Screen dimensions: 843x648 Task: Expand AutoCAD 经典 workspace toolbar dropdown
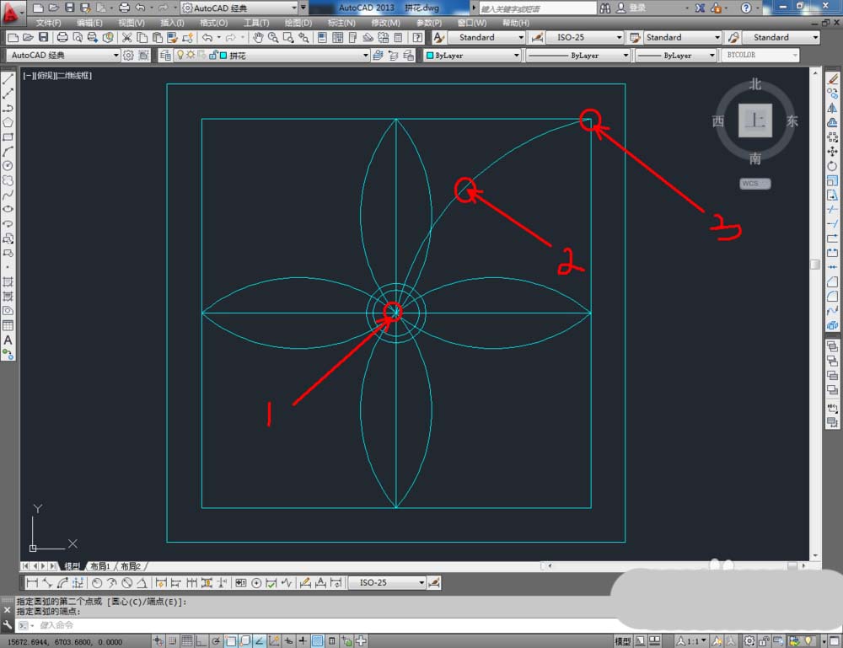tap(115, 56)
